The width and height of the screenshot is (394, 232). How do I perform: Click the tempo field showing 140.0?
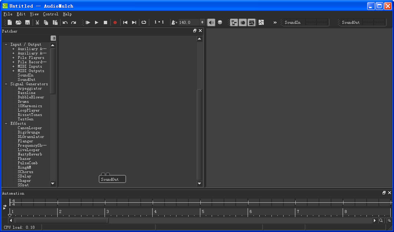pos(189,22)
